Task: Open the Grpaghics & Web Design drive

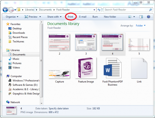Action: pos(24,94)
